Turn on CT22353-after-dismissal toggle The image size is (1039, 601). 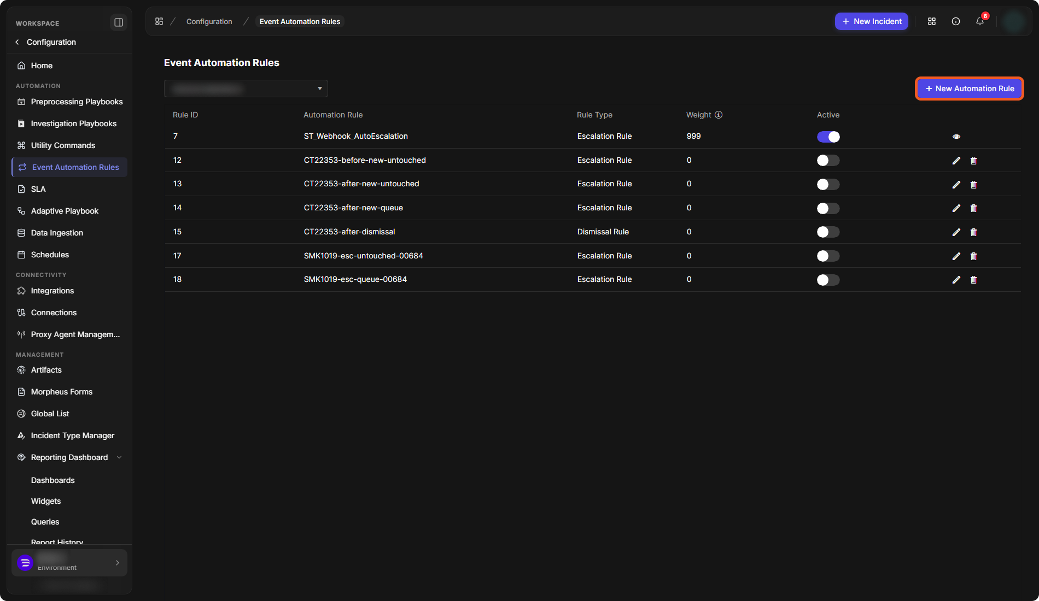tap(828, 232)
